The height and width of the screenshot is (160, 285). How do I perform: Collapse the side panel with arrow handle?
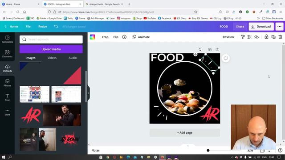pos(88,93)
